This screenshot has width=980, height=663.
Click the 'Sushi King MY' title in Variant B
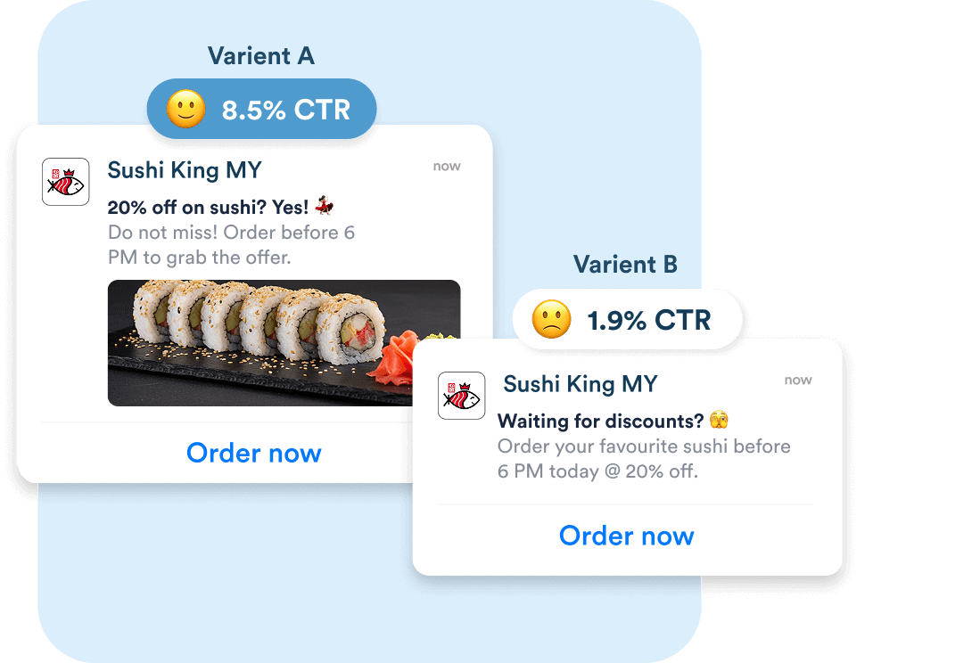pos(580,384)
